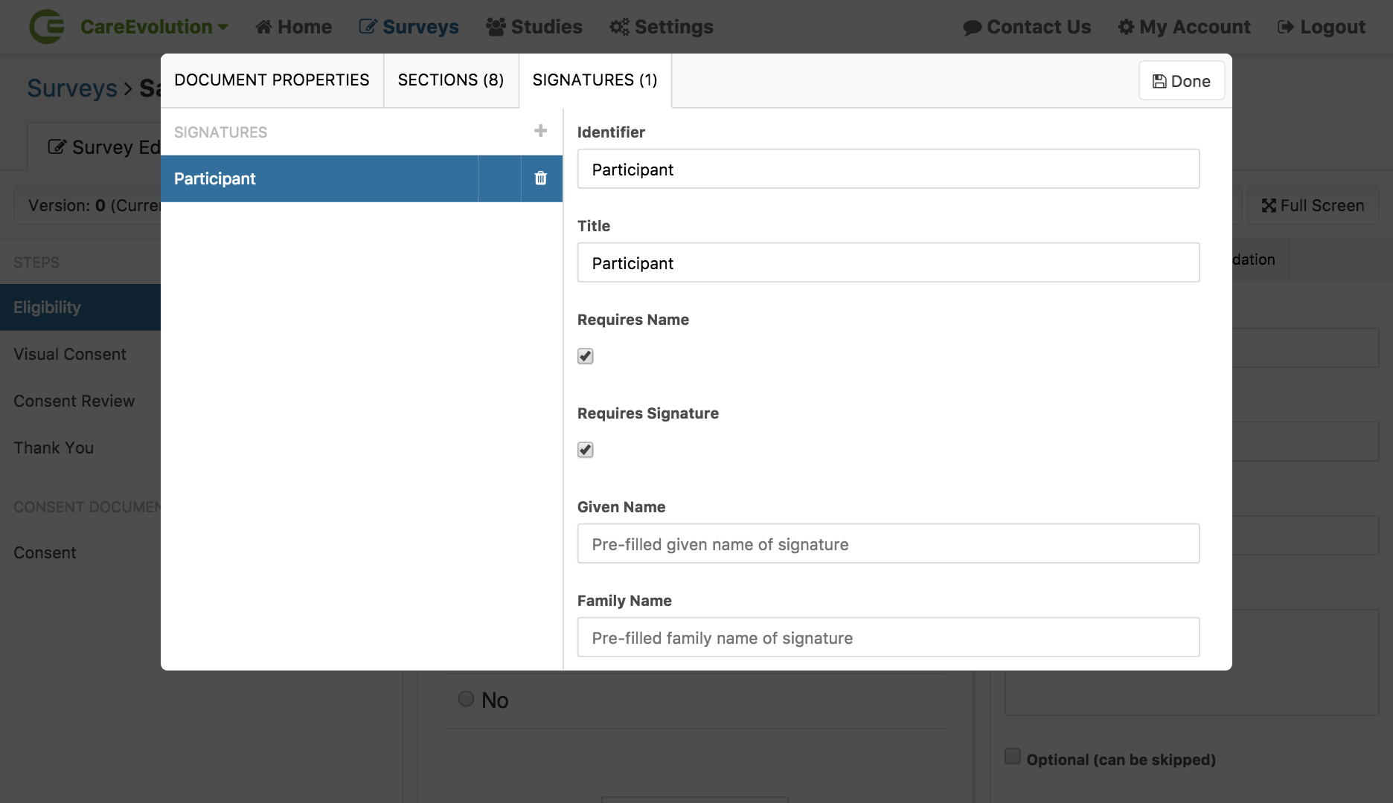
Task: Toggle the Requires Signature checkbox
Action: (586, 450)
